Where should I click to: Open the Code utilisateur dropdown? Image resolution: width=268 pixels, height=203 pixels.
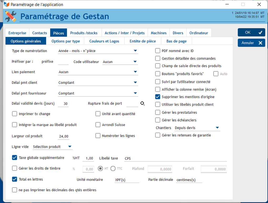click(135, 62)
